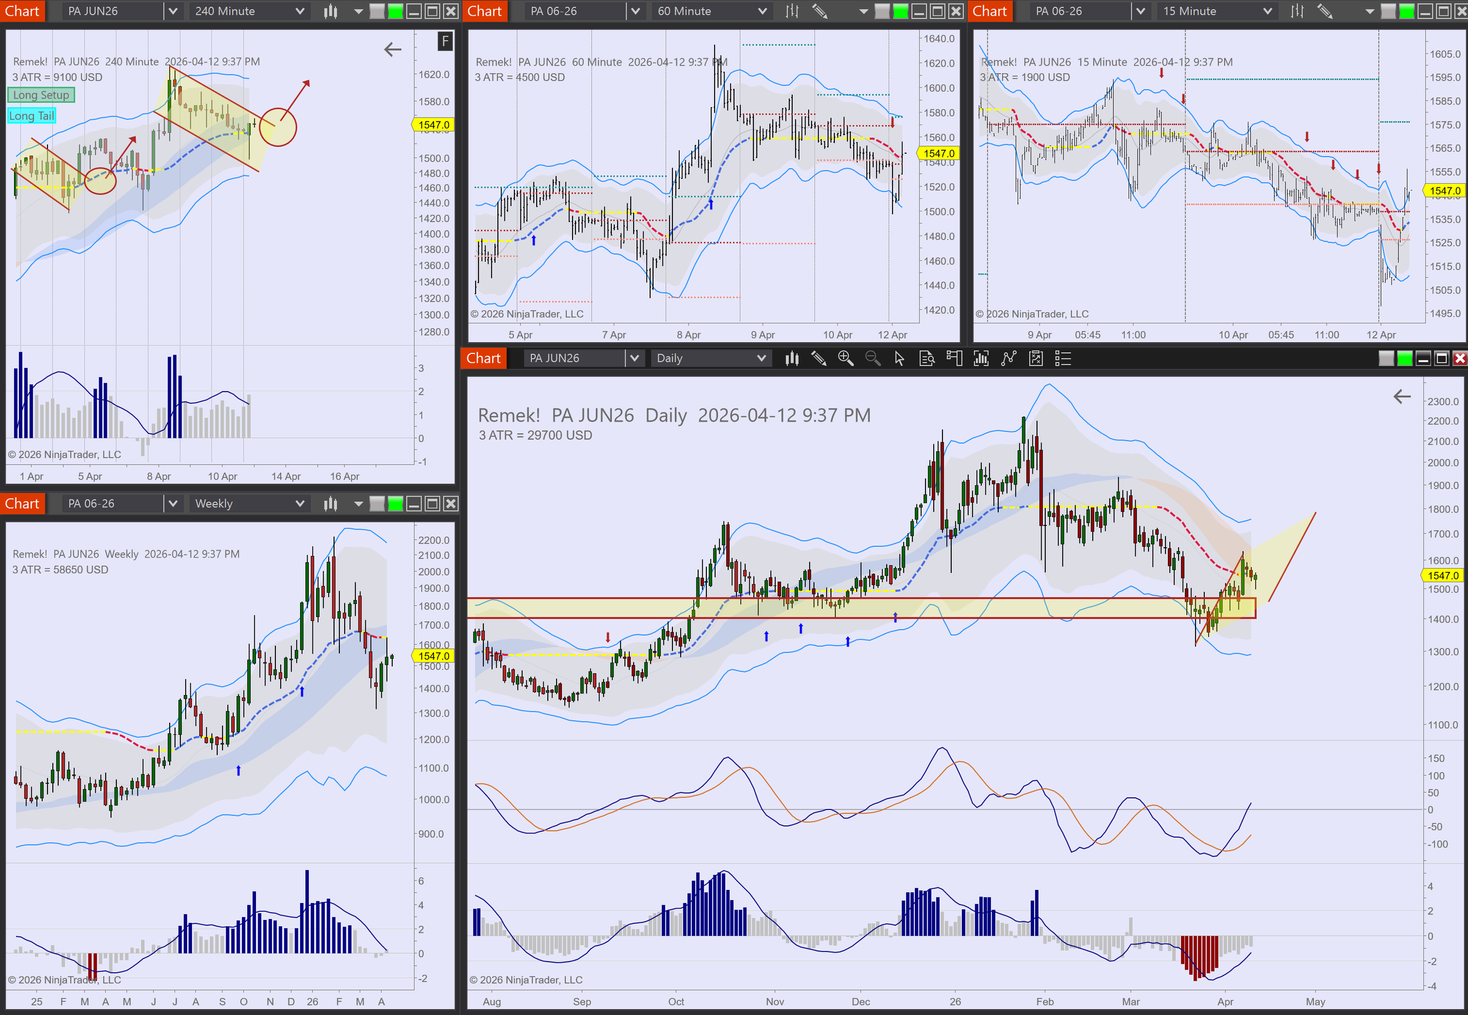This screenshot has height=1015, width=1468.
Task: Open the Properties list icon on Daily chart
Action: point(1063,359)
